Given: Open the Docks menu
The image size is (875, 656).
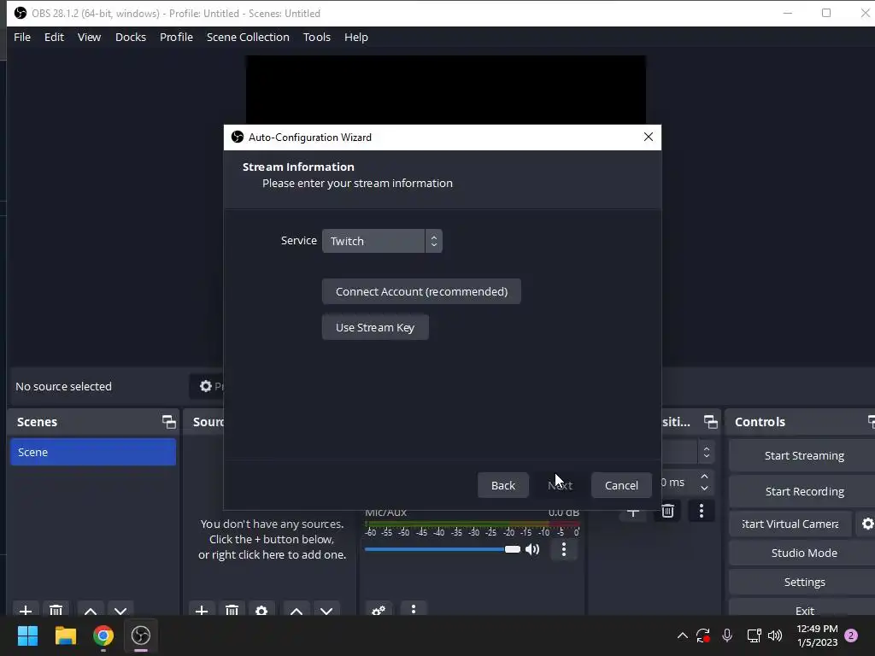Looking at the screenshot, I should [131, 37].
